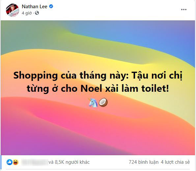The image size is (196, 171).
Task: Click the Haha laughing reaction icon
Action: click(x=15, y=162)
